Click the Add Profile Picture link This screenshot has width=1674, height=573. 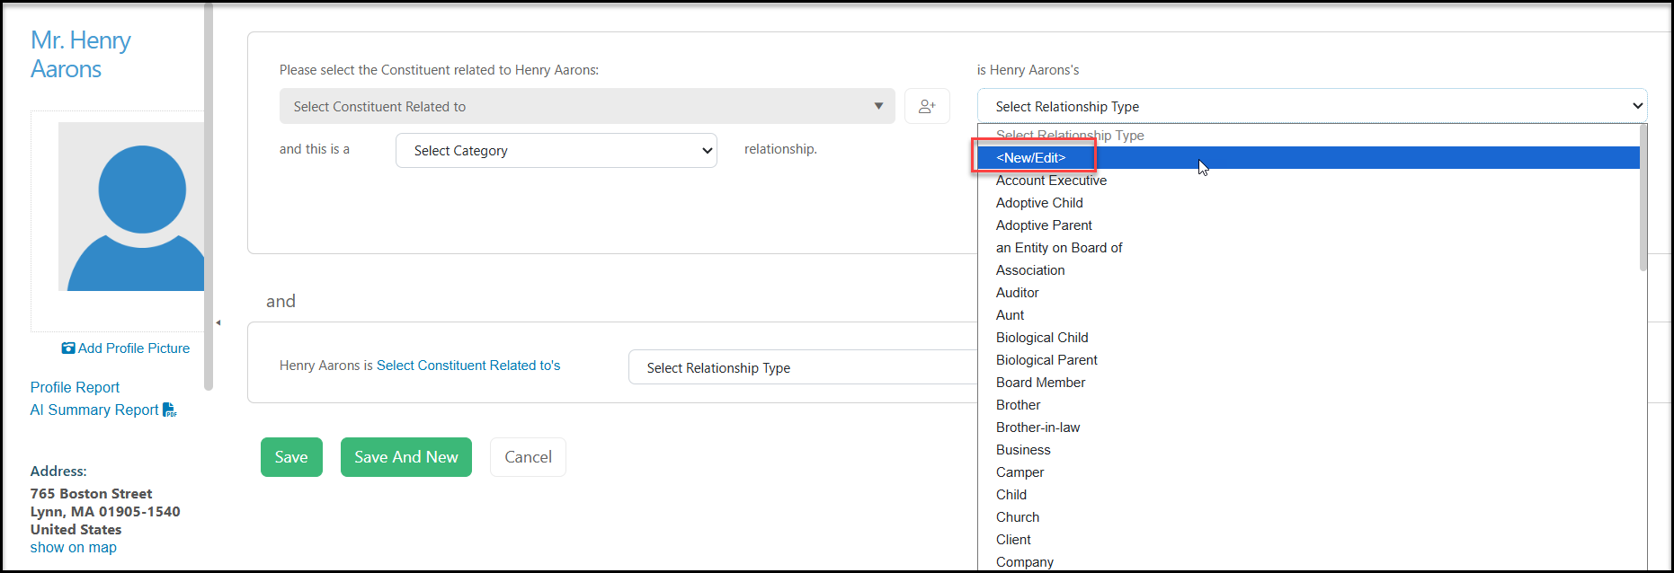click(x=134, y=348)
